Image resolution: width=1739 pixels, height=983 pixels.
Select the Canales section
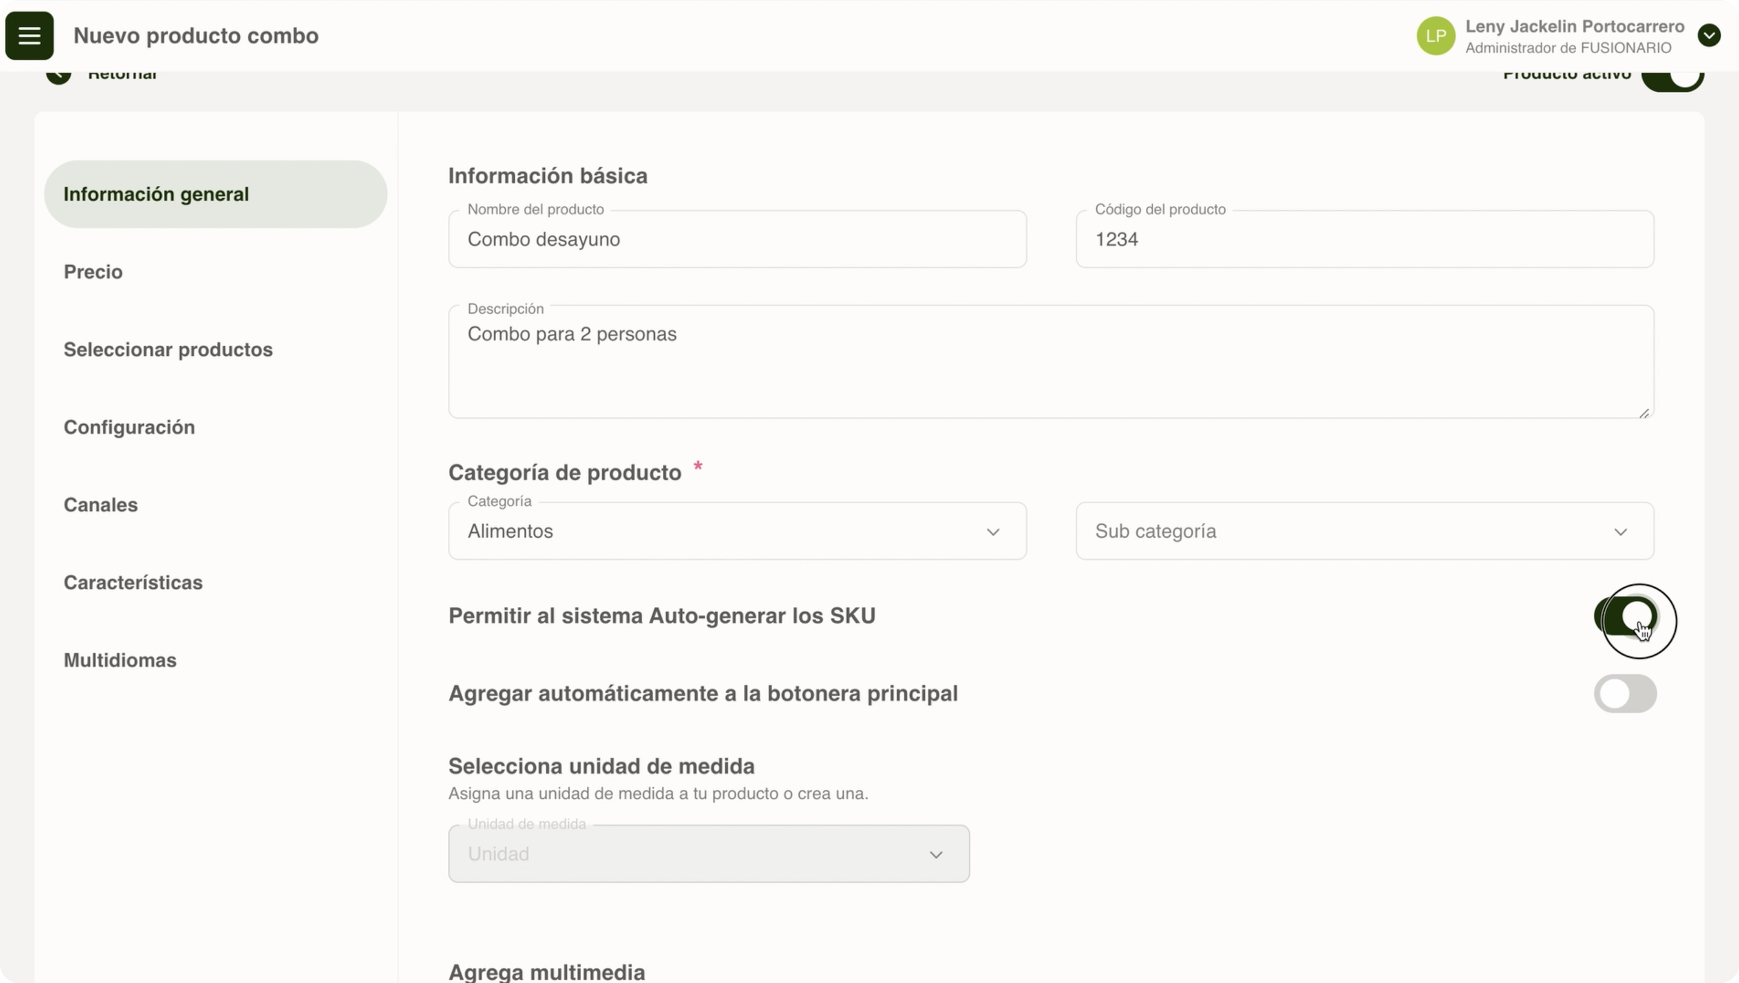[x=100, y=505]
